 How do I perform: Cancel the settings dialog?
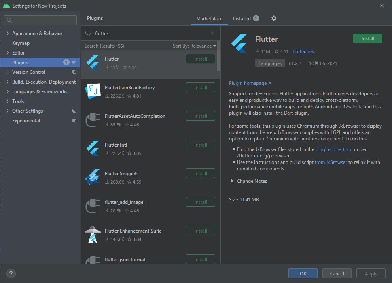tap(337, 274)
